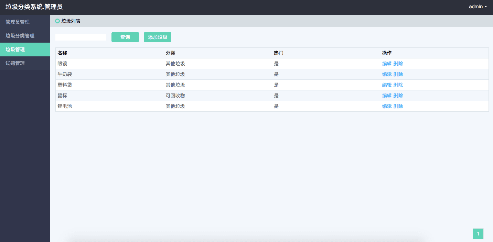Select 垃圾管理 in sidebar
The width and height of the screenshot is (493, 242).
coord(25,49)
